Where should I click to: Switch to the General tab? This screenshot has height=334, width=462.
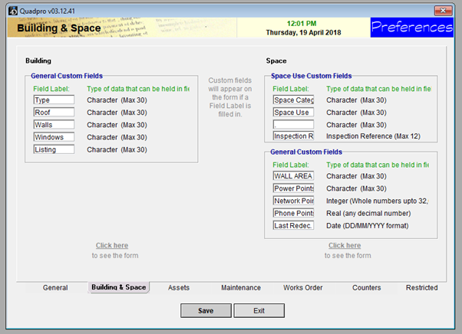point(55,287)
